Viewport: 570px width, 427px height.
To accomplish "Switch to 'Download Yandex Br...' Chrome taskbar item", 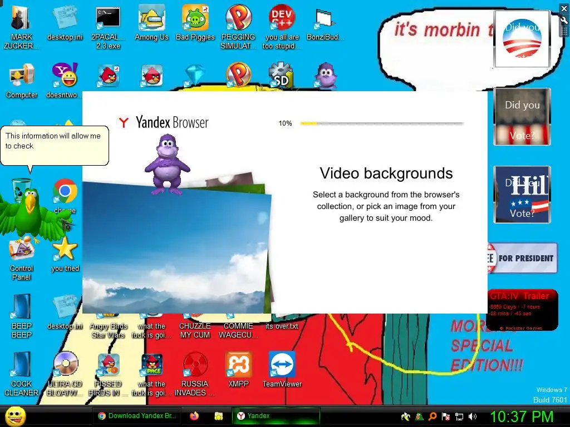I will (x=137, y=416).
